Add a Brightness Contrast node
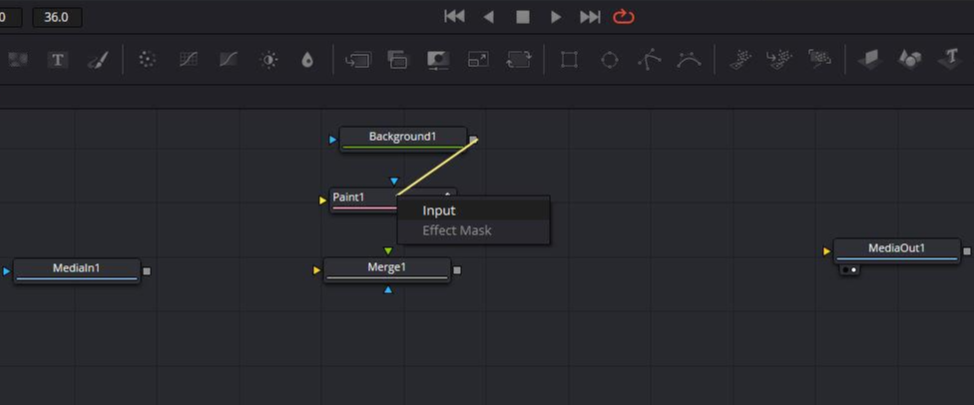Viewport: 974px width, 405px height. 269,60
